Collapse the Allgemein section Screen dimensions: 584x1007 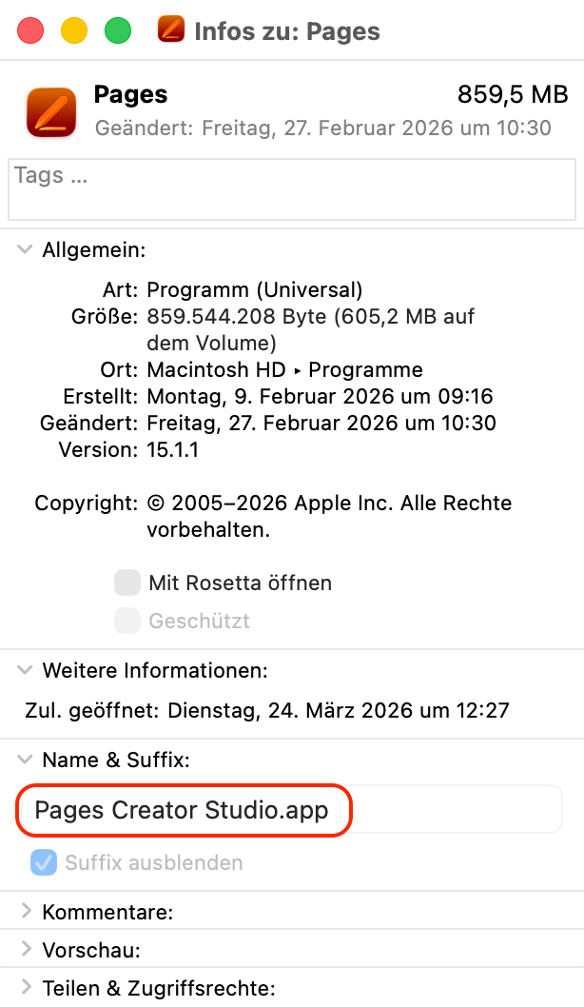[x=25, y=250]
